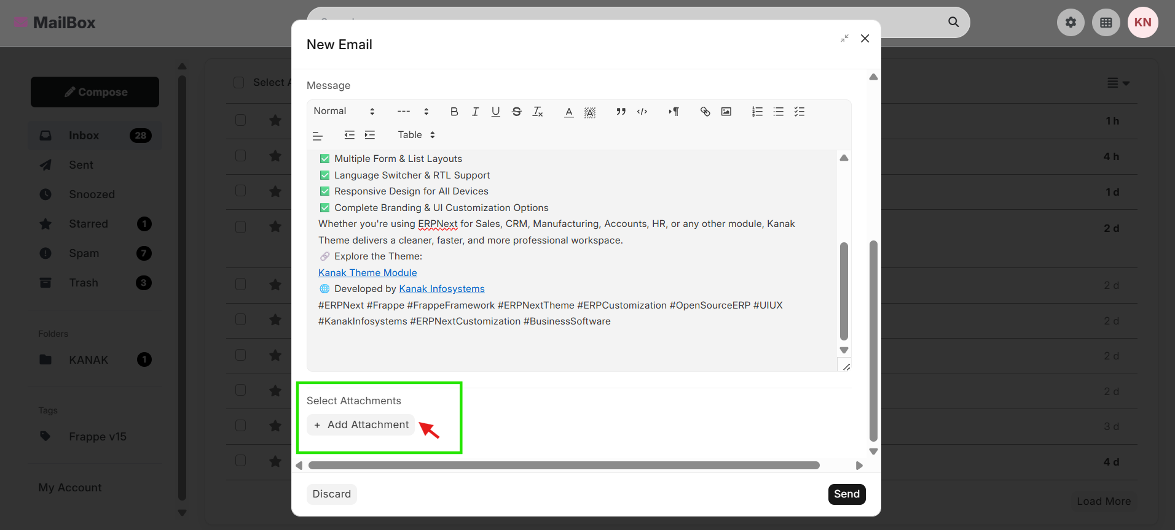Insert a code block with the </> icon
This screenshot has width=1175, height=530.
(642, 112)
